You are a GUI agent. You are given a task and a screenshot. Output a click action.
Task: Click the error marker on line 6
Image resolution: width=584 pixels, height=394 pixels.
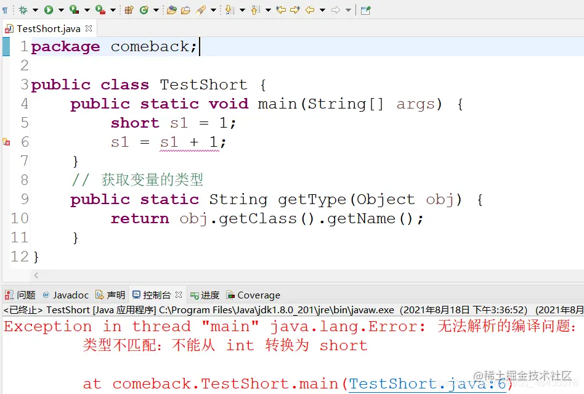point(6,142)
